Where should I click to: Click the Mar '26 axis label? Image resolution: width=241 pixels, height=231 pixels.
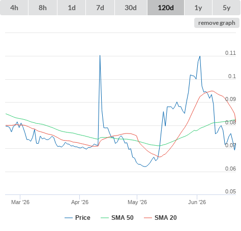click(20, 202)
